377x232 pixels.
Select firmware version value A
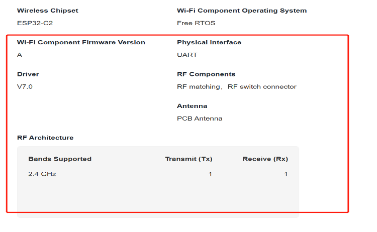tap(20, 55)
